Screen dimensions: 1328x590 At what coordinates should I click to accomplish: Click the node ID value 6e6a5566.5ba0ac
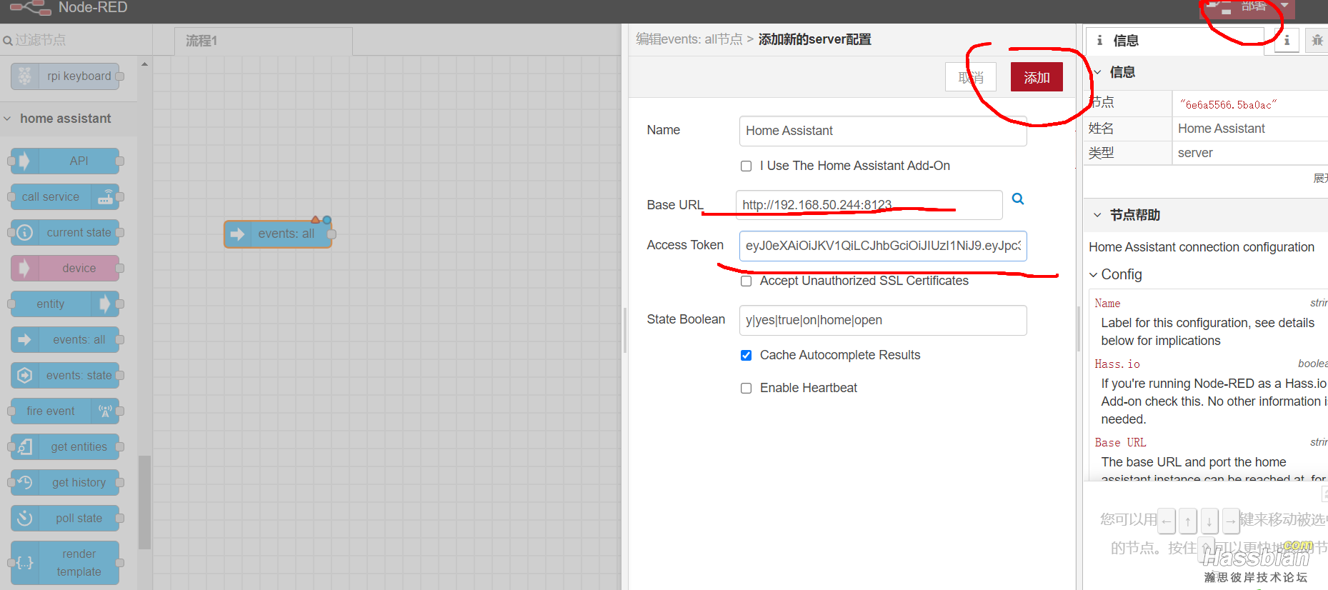(1228, 105)
